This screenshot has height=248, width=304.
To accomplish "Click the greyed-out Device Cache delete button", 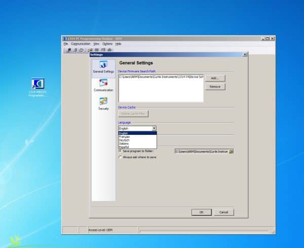I will click(x=133, y=114).
